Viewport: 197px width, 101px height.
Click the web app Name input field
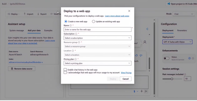97,30
